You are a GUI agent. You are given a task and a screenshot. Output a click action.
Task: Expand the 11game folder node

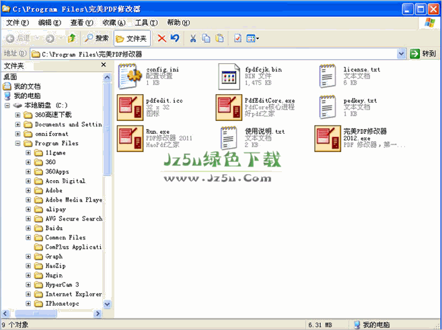28,153
